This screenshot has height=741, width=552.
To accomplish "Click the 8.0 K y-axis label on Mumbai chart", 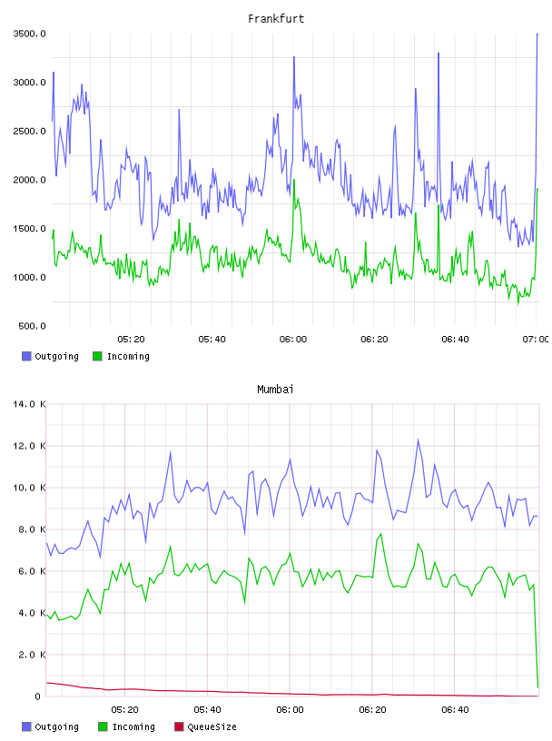I will pos(32,529).
